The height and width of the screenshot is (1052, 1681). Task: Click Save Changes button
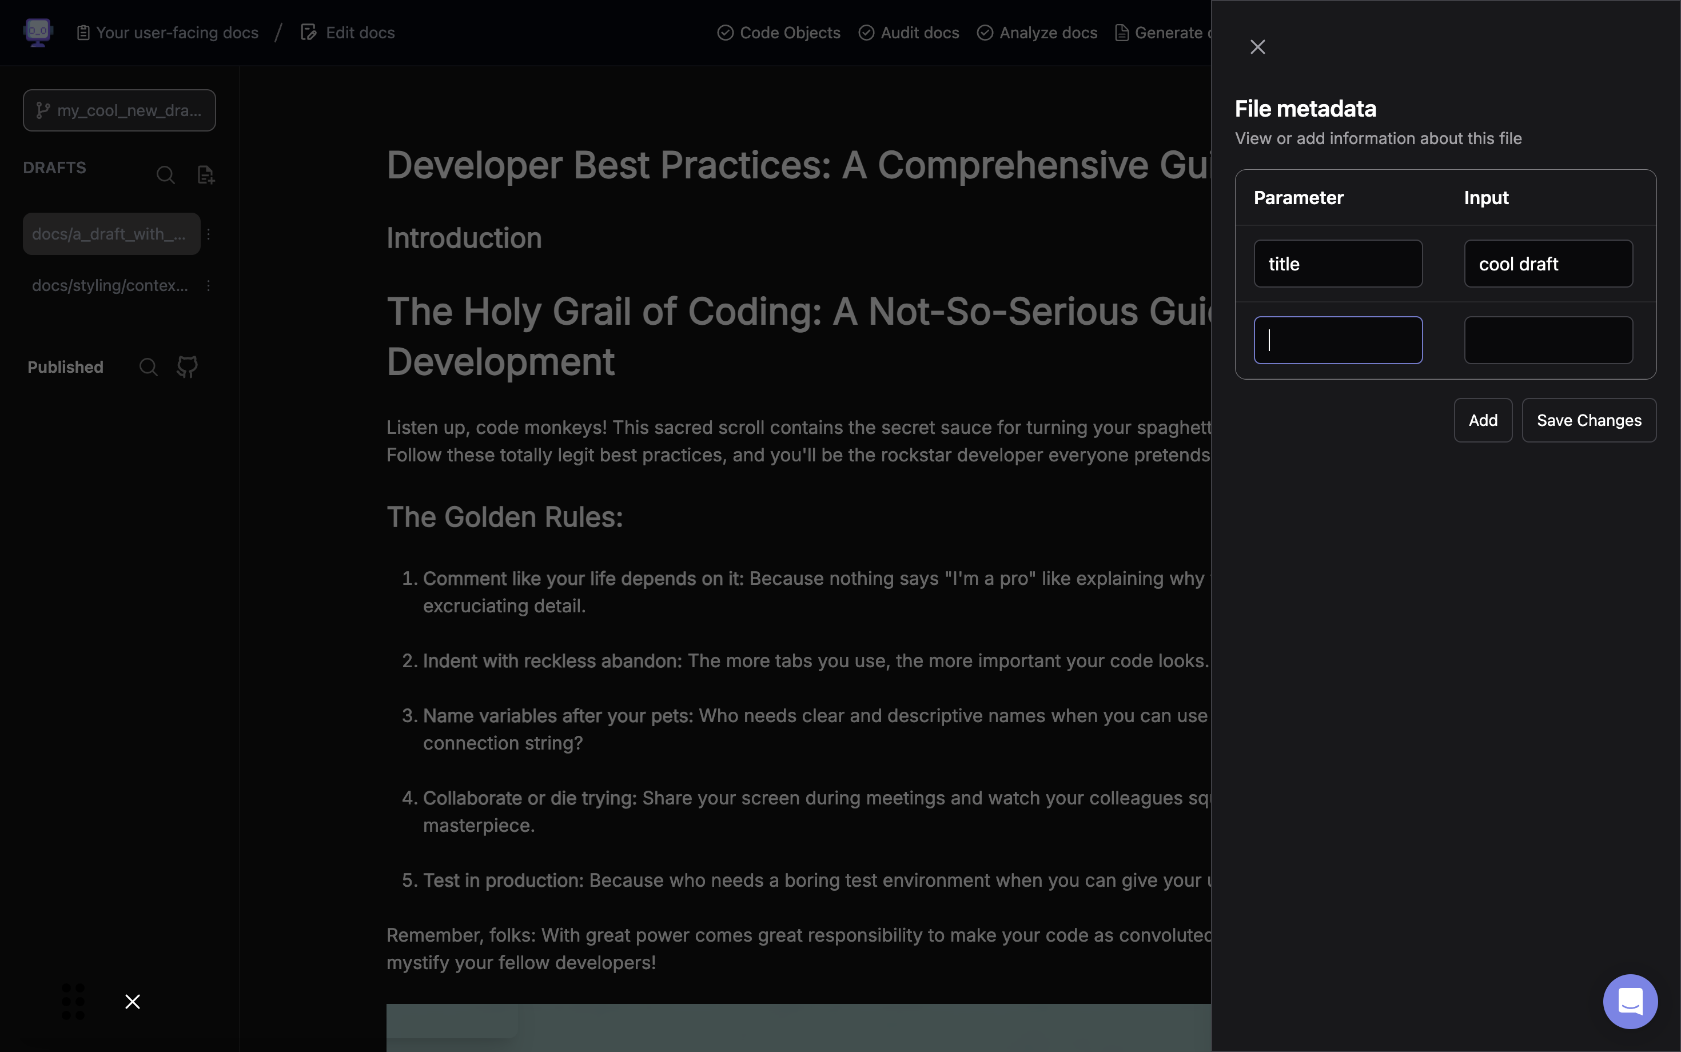[1588, 420]
